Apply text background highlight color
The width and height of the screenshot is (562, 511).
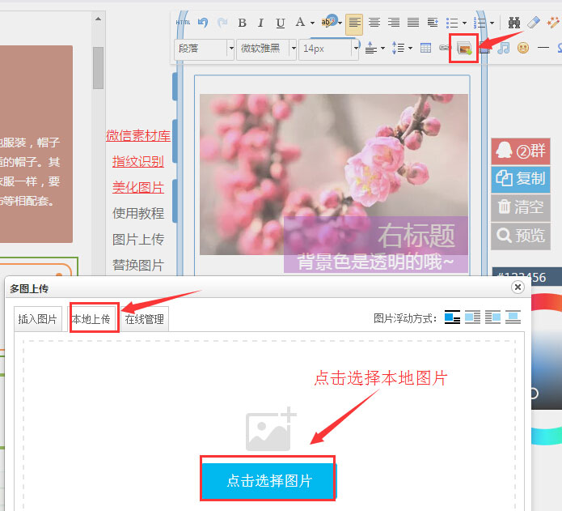click(x=328, y=22)
